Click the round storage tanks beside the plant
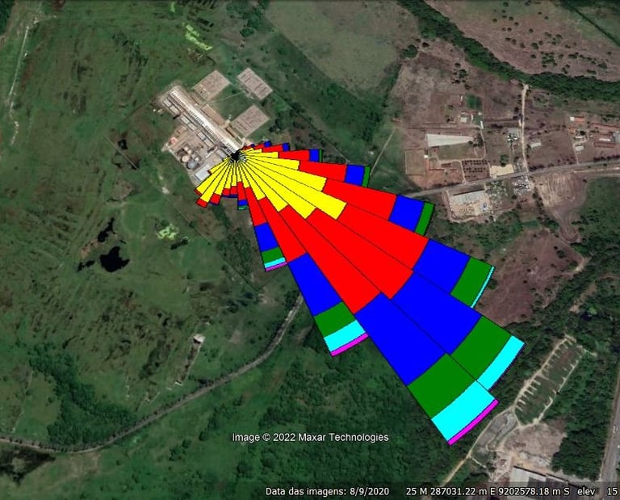Viewport: 620px width, 500px height. (x=189, y=159)
